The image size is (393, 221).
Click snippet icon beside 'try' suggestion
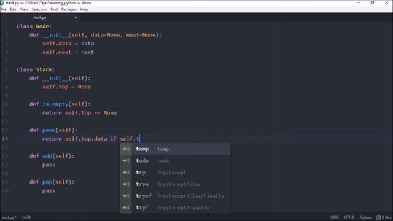[x=126, y=173]
